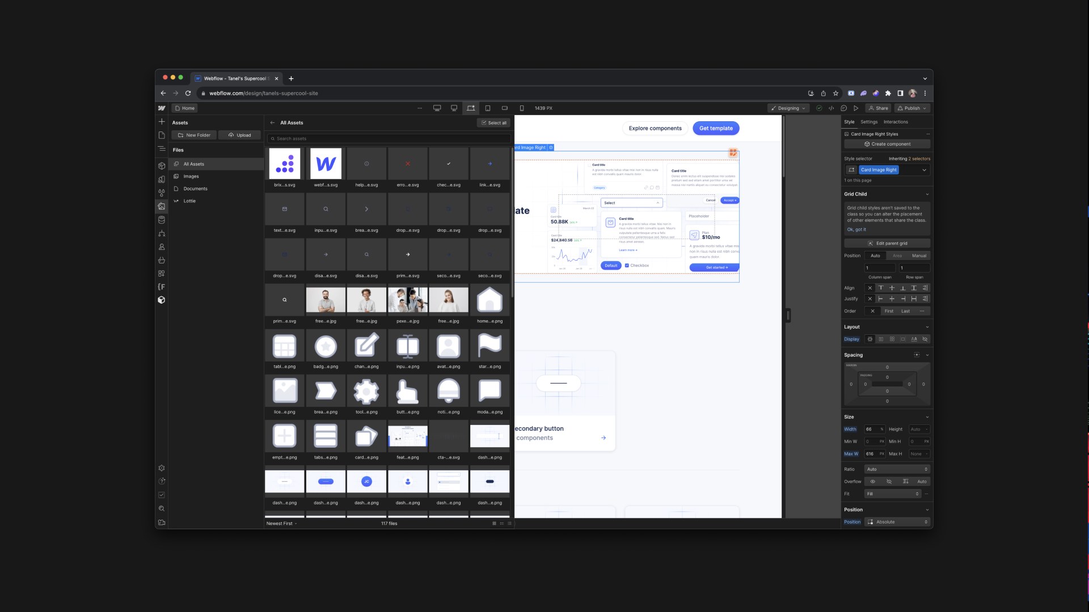Screen dimensions: 1089x612
Task: Dismiss grid notice with Ok, got it
Action: 858,229
